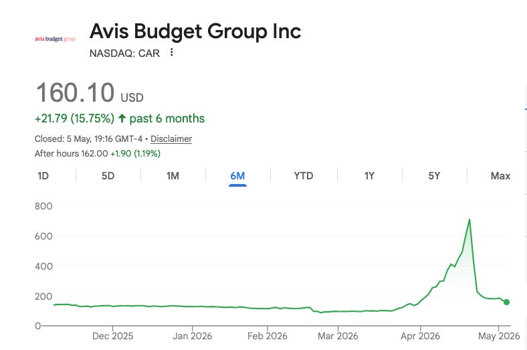Click the green end-point dot on chart

click(506, 302)
